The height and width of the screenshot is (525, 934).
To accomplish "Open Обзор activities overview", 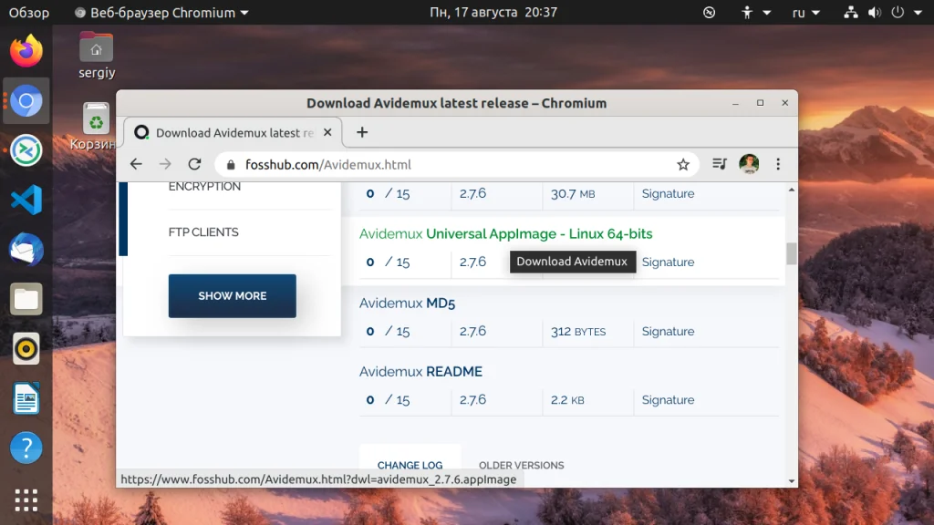I will (29, 13).
